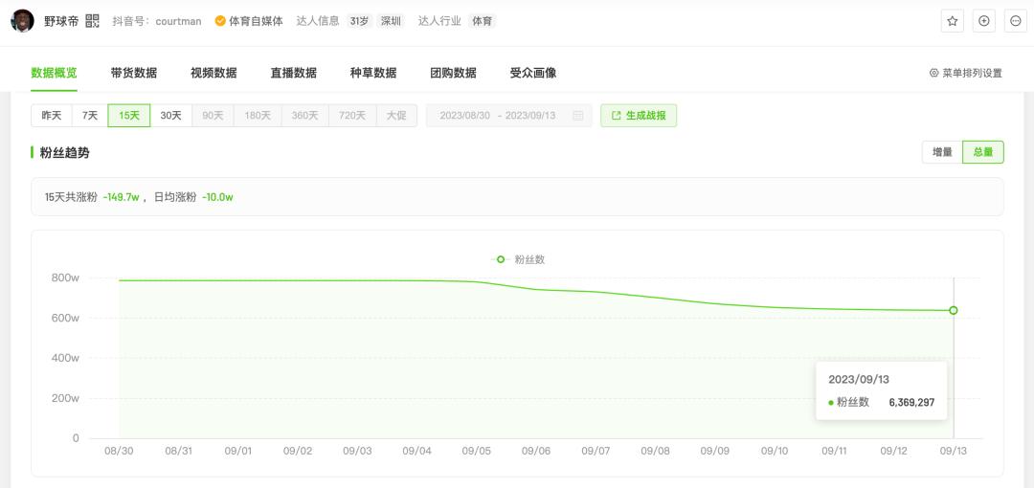The width and height of the screenshot is (1034, 488).
Task: Open the circled more-options (…) icon
Action: coord(1015,21)
